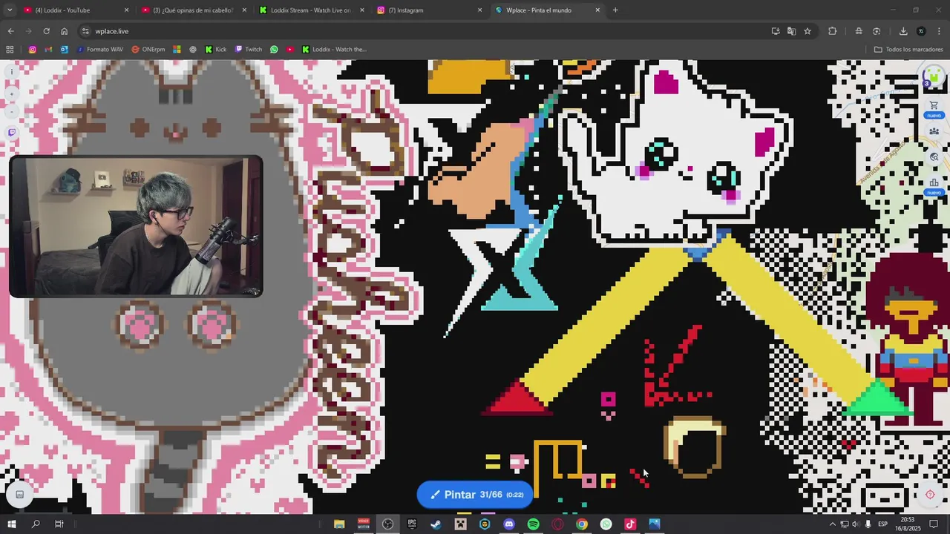Open Epic Games launcher from taskbar
Screen dimensions: 950x534
click(412, 524)
